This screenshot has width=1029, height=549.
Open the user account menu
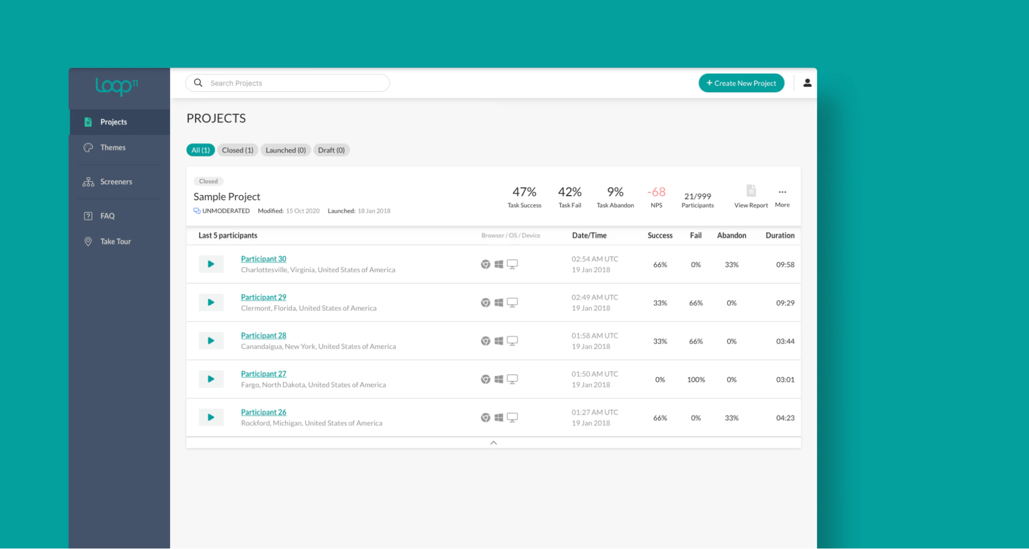click(x=807, y=83)
